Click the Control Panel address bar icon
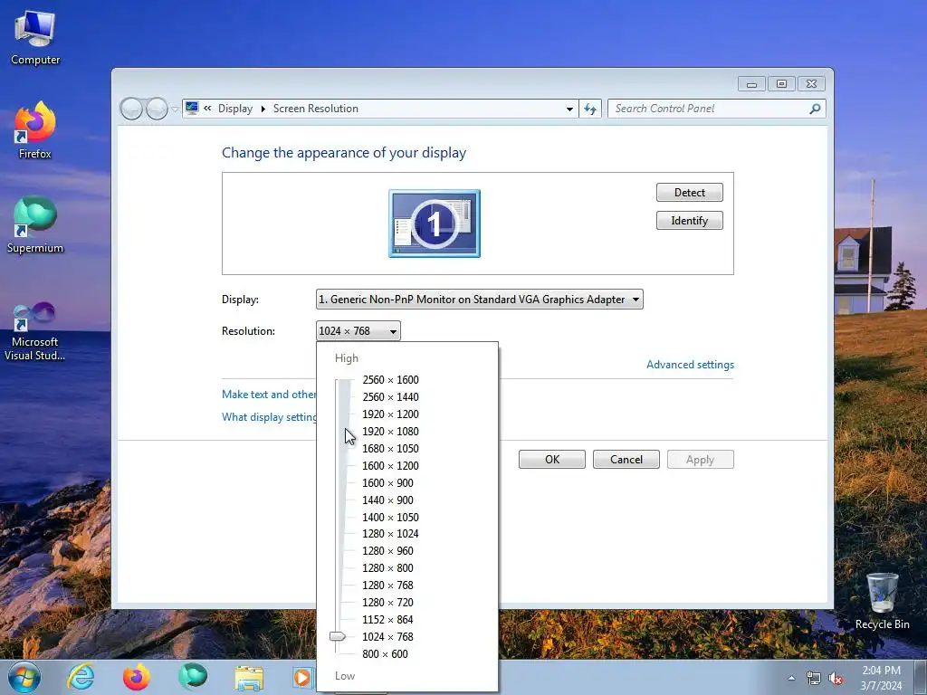Image resolution: width=927 pixels, height=695 pixels. [192, 108]
